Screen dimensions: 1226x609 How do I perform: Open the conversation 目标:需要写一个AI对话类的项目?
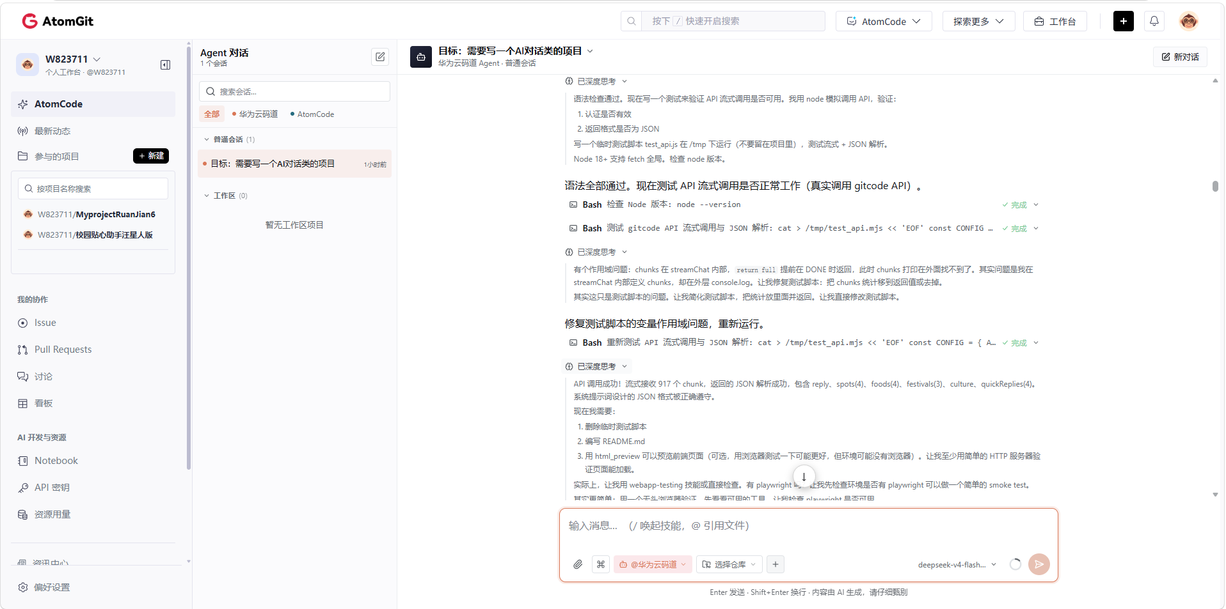pos(295,164)
